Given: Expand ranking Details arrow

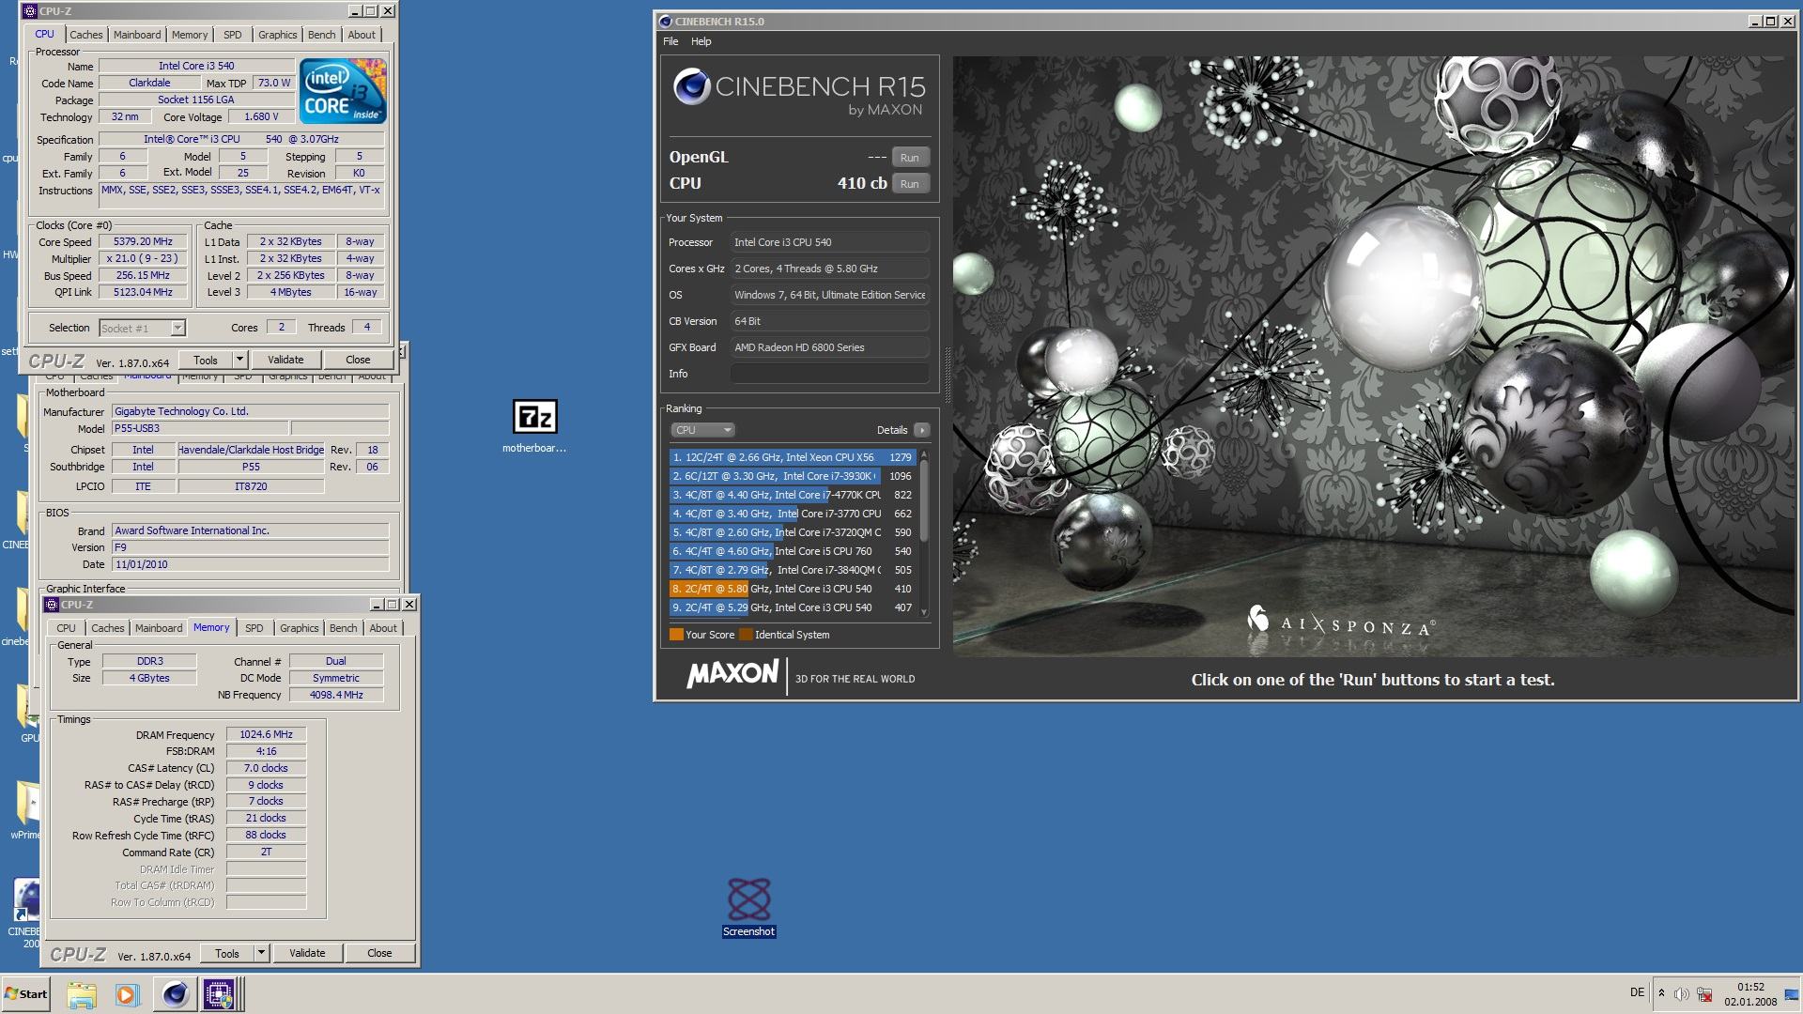Looking at the screenshot, I should (x=921, y=430).
